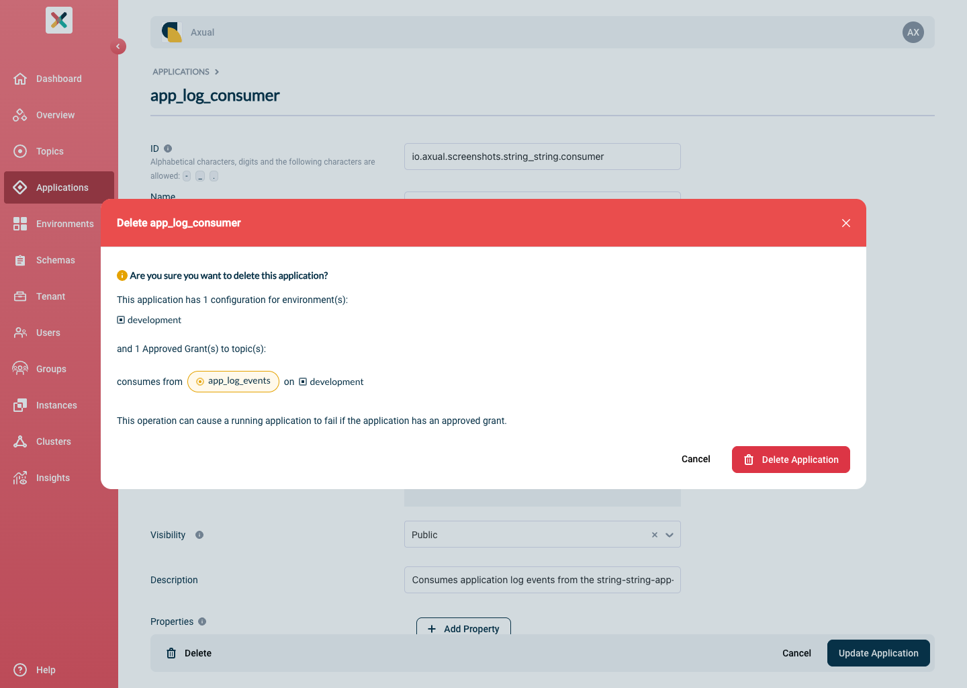This screenshot has height=688, width=967.
Task: Click the Tenant briefcase icon
Action: (x=20, y=296)
